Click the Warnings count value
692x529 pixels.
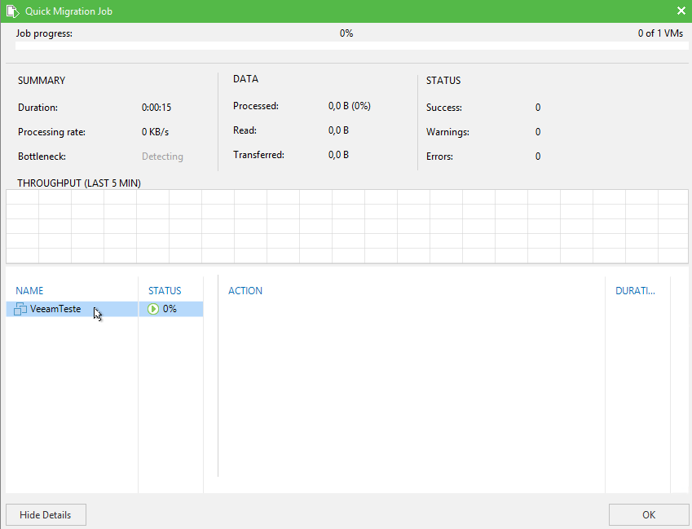(538, 132)
